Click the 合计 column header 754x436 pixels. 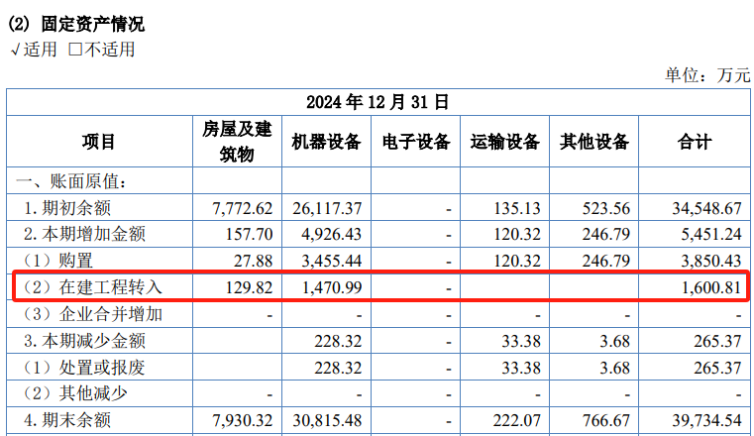(695, 142)
